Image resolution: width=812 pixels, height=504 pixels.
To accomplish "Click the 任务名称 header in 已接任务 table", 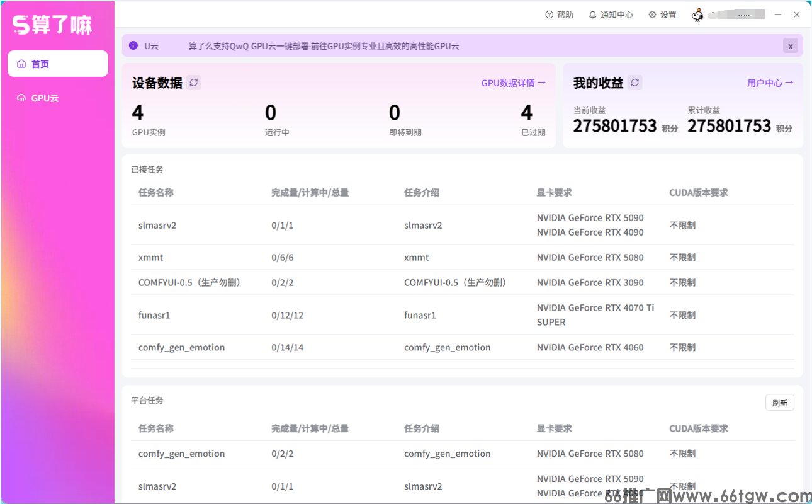I will click(x=156, y=193).
